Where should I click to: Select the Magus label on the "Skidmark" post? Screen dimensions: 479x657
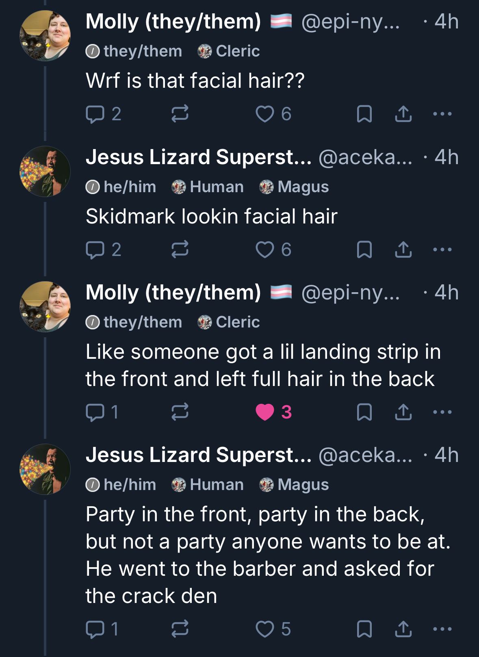tap(295, 187)
